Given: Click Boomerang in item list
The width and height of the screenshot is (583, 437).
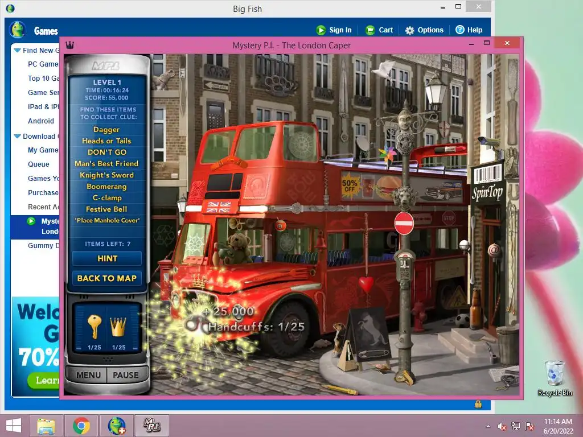Looking at the screenshot, I should click(x=106, y=187).
